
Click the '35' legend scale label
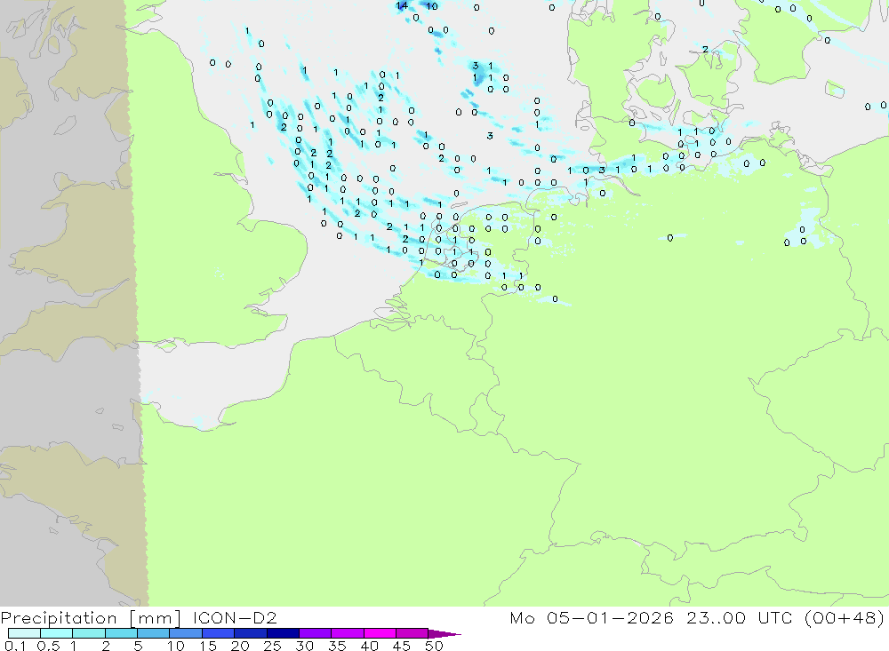337,646
